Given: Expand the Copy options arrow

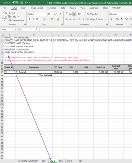Looking at the screenshot, I should click(18, 17).
